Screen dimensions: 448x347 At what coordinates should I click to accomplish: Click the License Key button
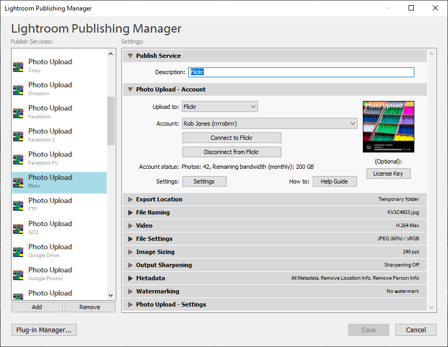[x=388, y=173]
